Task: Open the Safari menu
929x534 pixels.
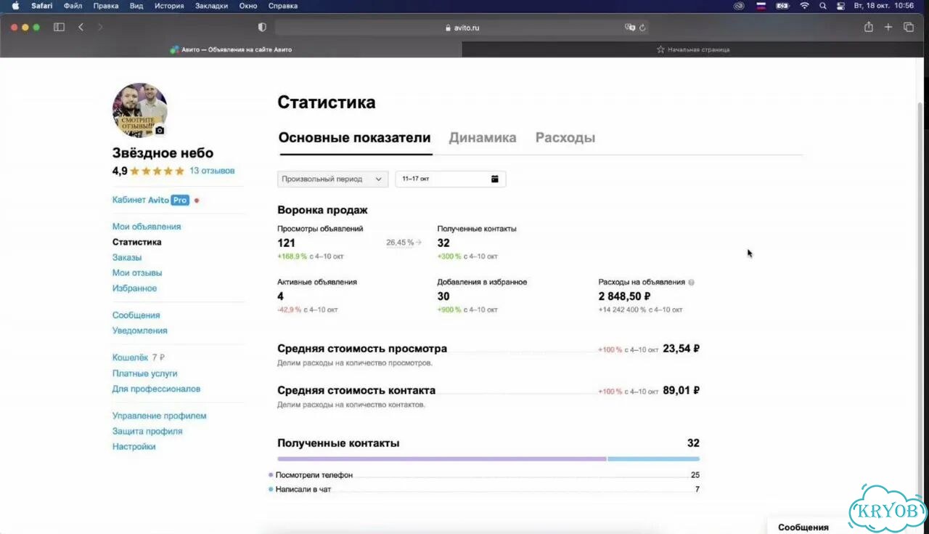Action: click(41, 6)
